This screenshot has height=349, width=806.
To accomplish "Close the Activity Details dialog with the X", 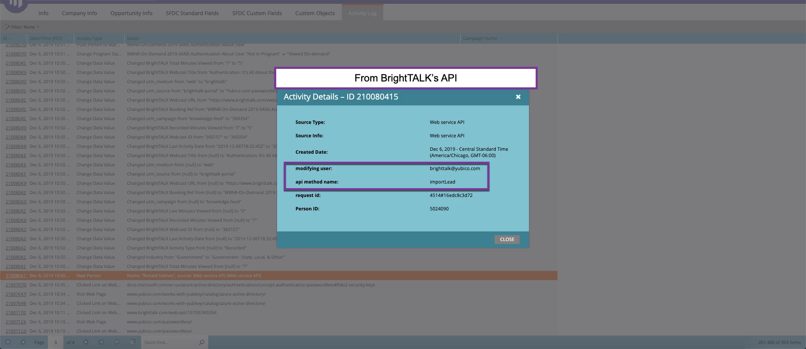I will coord(518,97).
